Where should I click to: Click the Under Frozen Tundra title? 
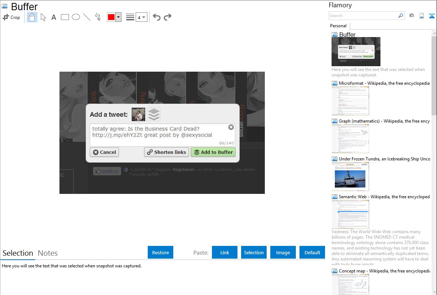(384, 159)
